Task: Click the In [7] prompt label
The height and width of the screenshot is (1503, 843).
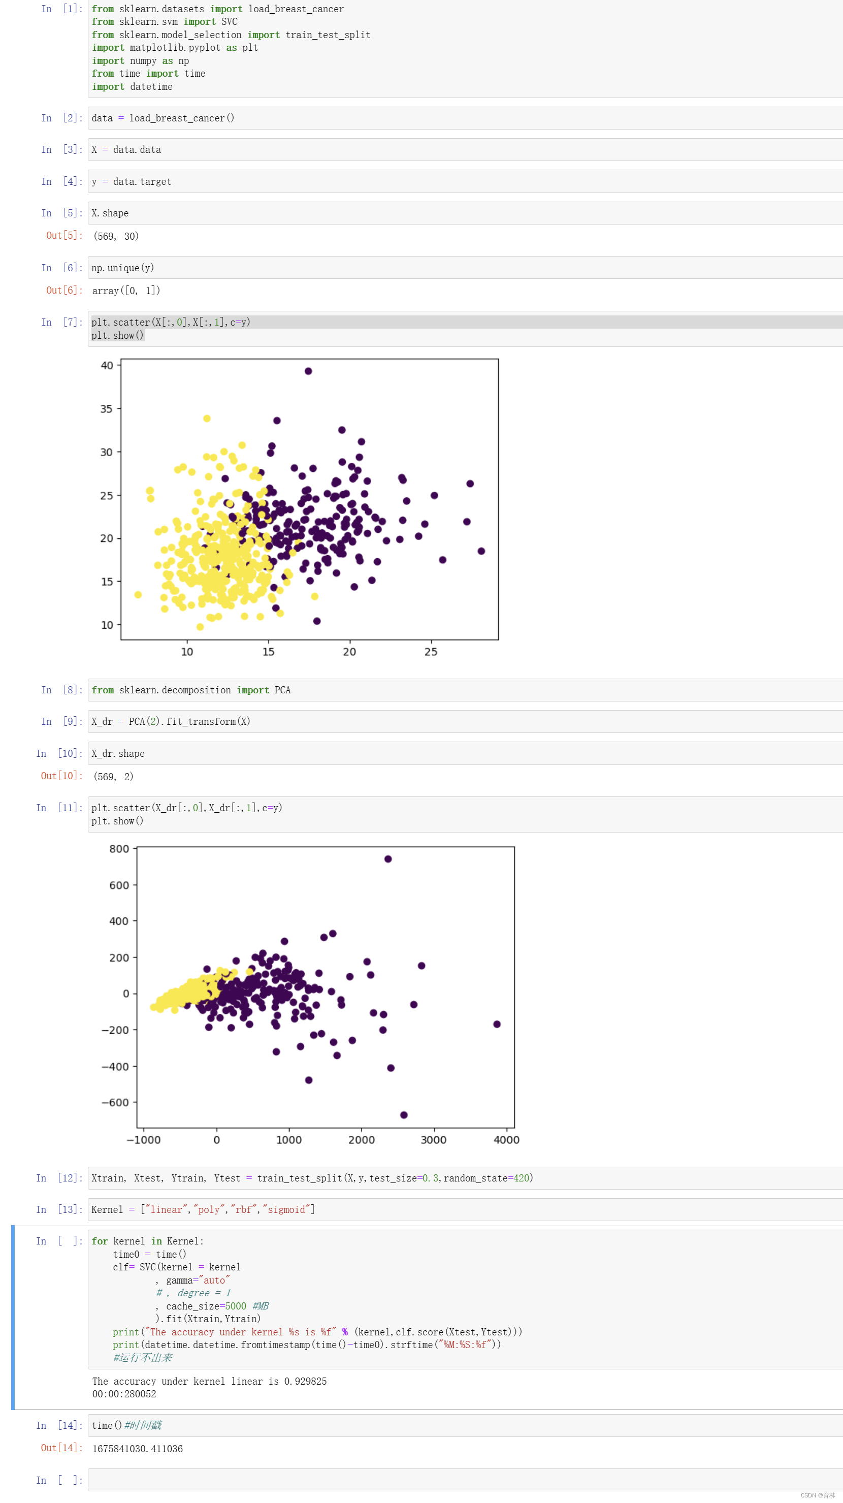Action: [62, 322]
